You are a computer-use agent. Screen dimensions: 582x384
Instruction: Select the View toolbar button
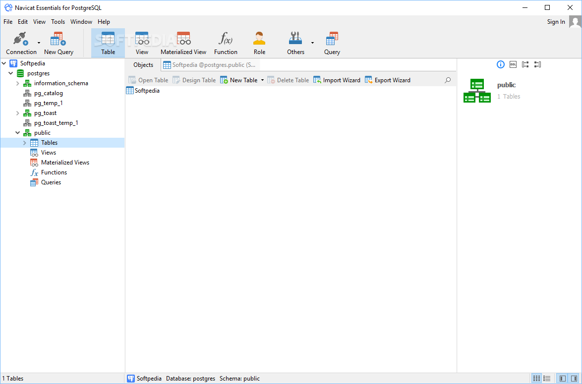[142, 44]
